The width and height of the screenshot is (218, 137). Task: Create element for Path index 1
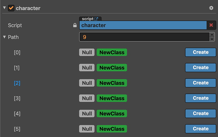pos(201,68)
